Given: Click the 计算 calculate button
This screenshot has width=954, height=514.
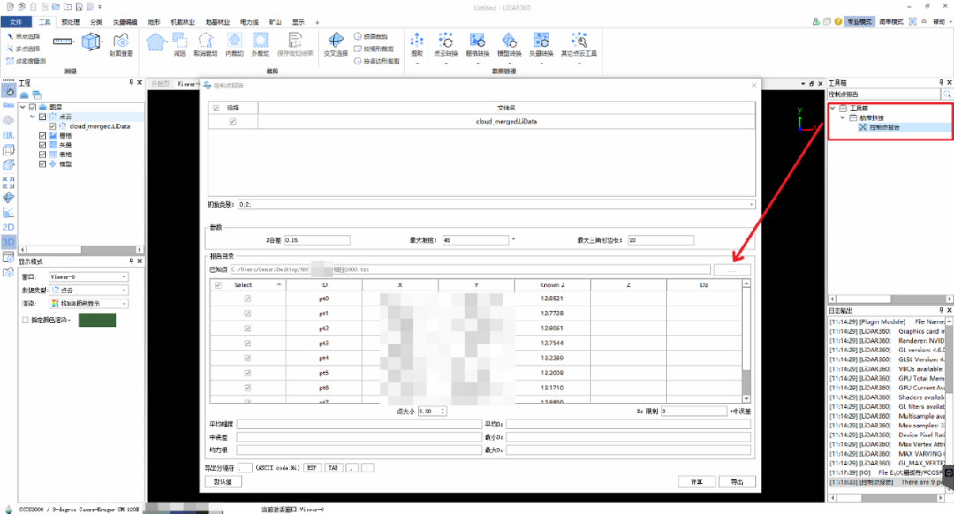Looking at the screenshot, I should point(697,481).
